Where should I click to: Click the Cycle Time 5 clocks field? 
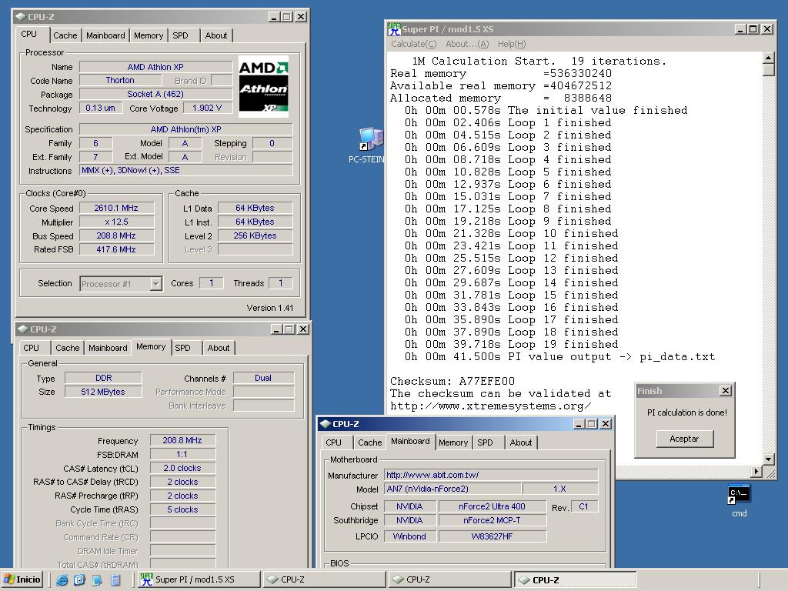pyautogui.click(x=182, y=509)
